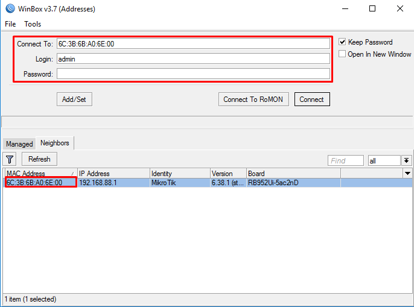Focus the Connect To address field
The image size is (414, 307).
pos(193,44)
